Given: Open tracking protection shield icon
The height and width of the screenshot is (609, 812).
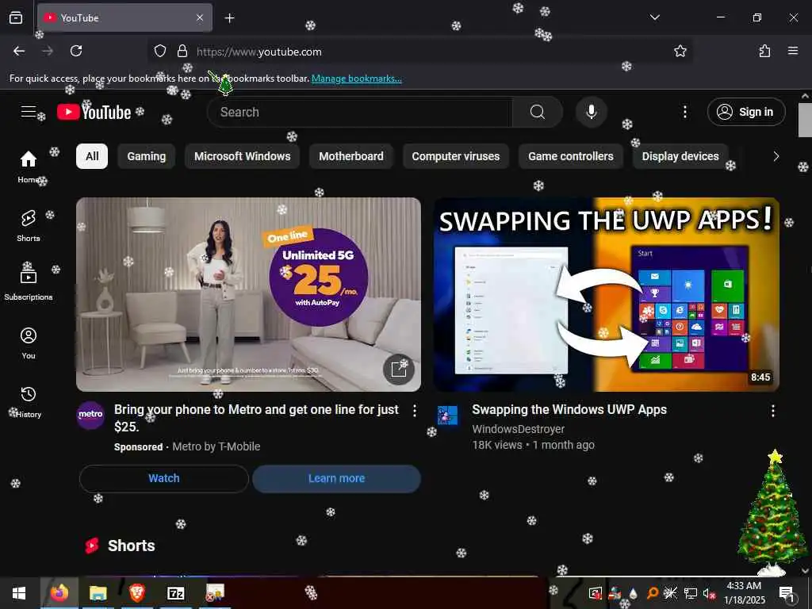Looking at the screenshot, I should tap(160, 52).
